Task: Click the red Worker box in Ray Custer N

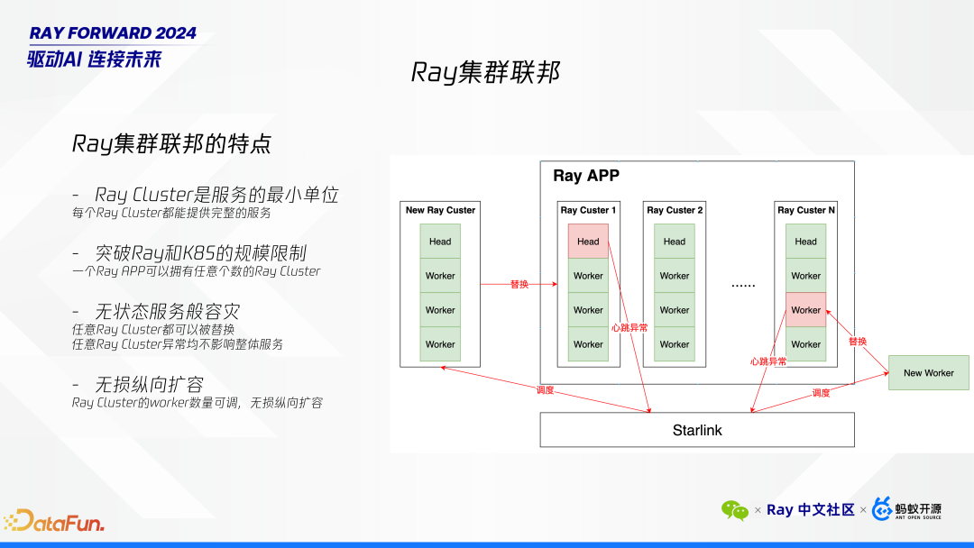Action: tap(804, 310)
